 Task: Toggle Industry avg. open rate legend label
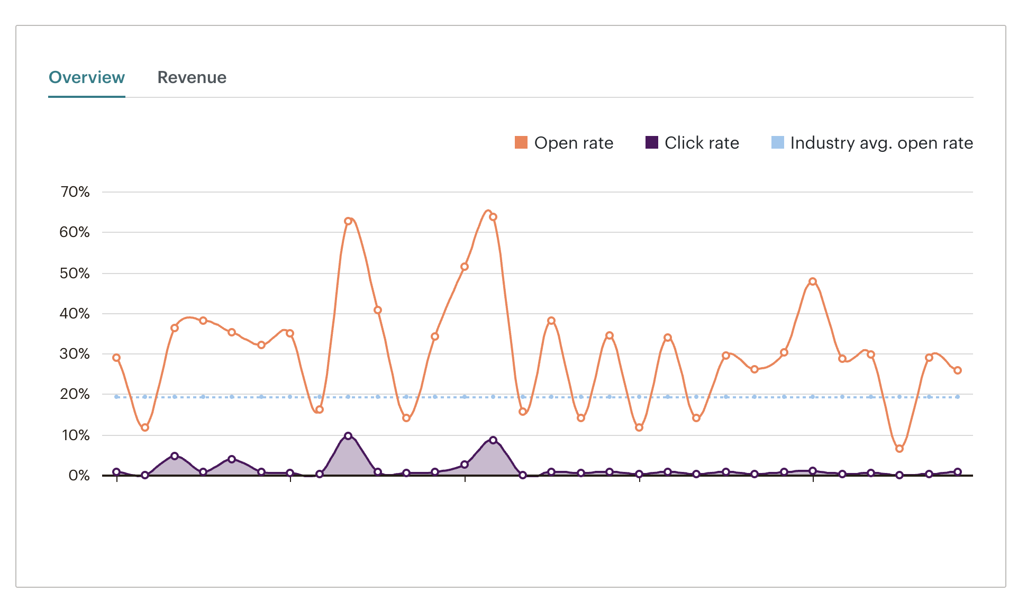point(881,143)
